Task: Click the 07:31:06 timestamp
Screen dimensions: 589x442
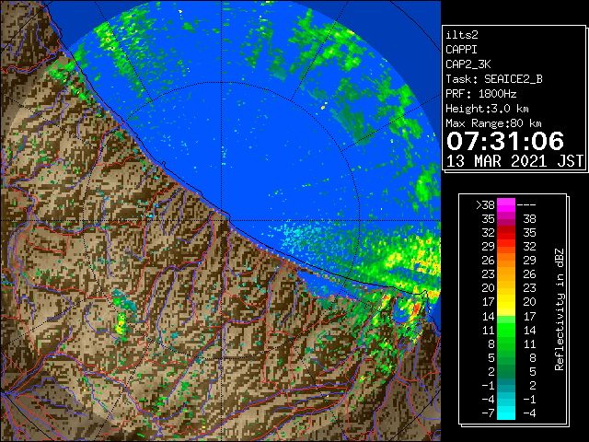Action: click(505, 141)
